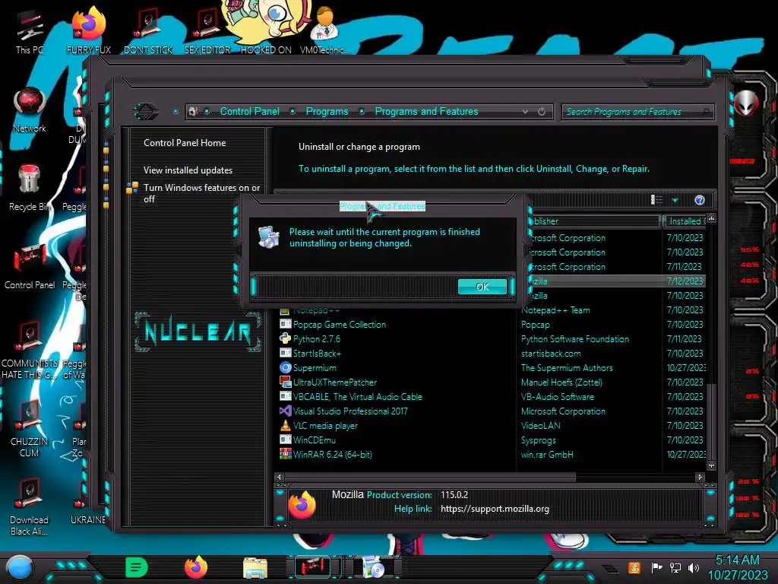Click the orange Java tray icon
The height and width of the screenshot is (584, 778).
coord(634,567)
